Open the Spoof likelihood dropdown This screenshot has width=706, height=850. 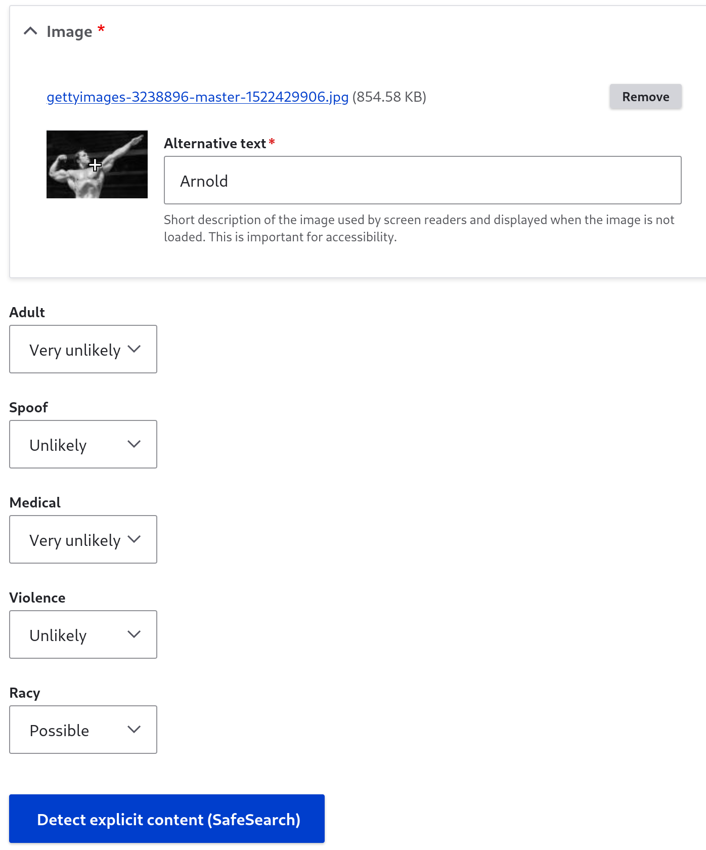pos(83,444)
